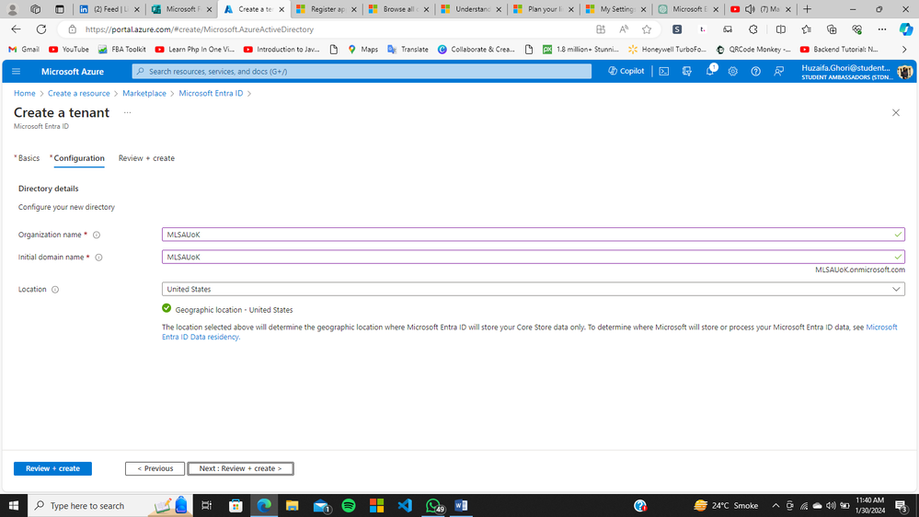Screen dimensions: 919x517
Task: Switch to the LinkedIn Feed browser tab
Action: 109,9
